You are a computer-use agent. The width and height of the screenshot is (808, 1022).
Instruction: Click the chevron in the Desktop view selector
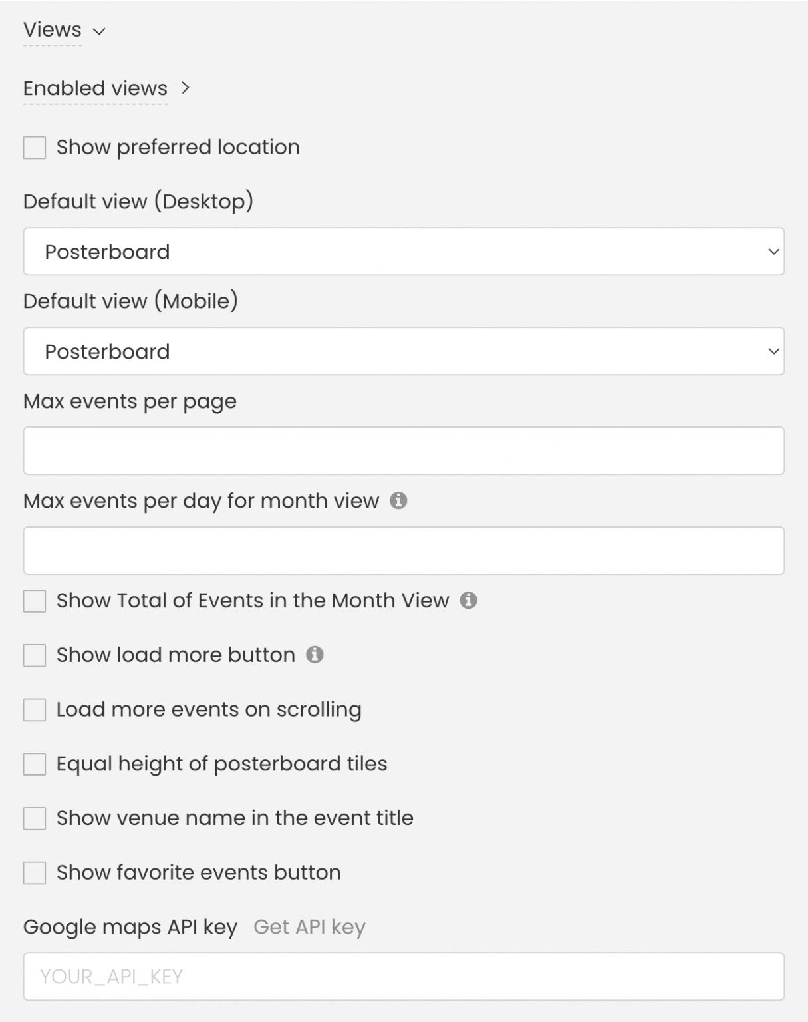pos(773,252)
